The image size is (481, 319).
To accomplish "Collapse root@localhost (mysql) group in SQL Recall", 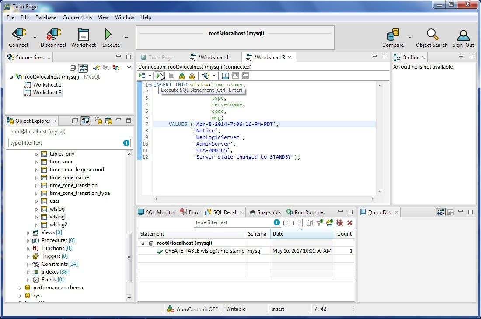I will pyautogui.click(x=143, y=243).
